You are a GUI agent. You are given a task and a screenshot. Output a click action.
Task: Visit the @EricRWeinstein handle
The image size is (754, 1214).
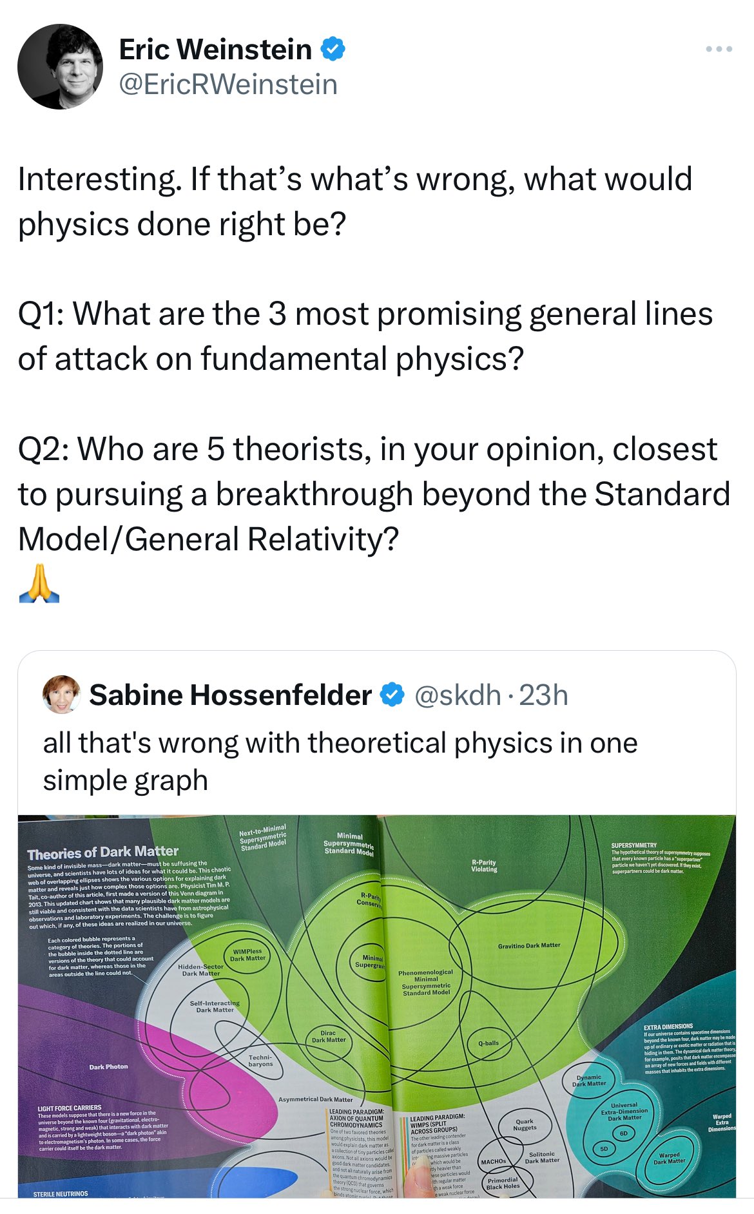pos(228,84)
